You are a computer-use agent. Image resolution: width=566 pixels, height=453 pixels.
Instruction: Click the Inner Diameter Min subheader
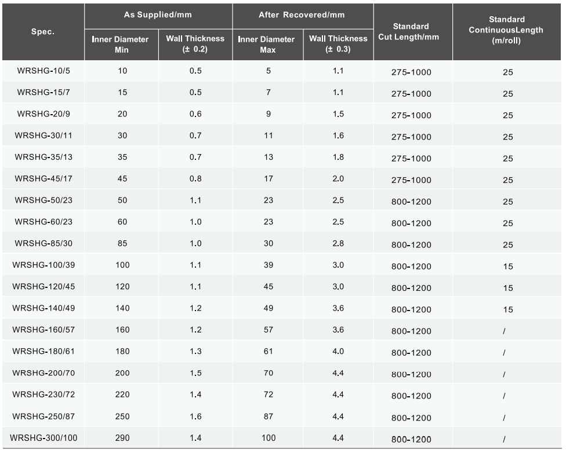coord(120,44)
